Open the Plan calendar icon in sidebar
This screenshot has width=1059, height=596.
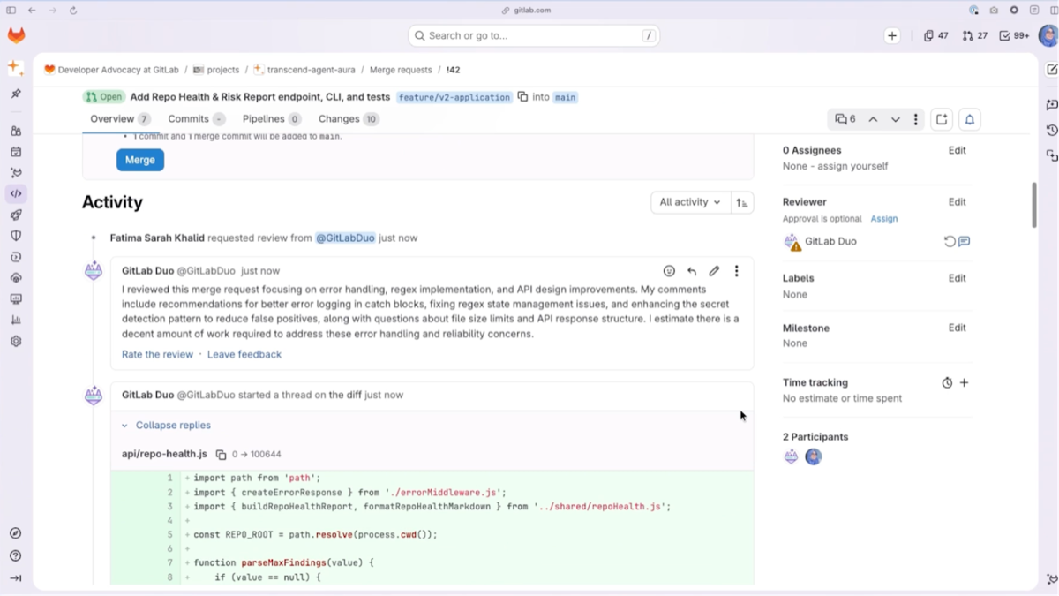point(15,152)
